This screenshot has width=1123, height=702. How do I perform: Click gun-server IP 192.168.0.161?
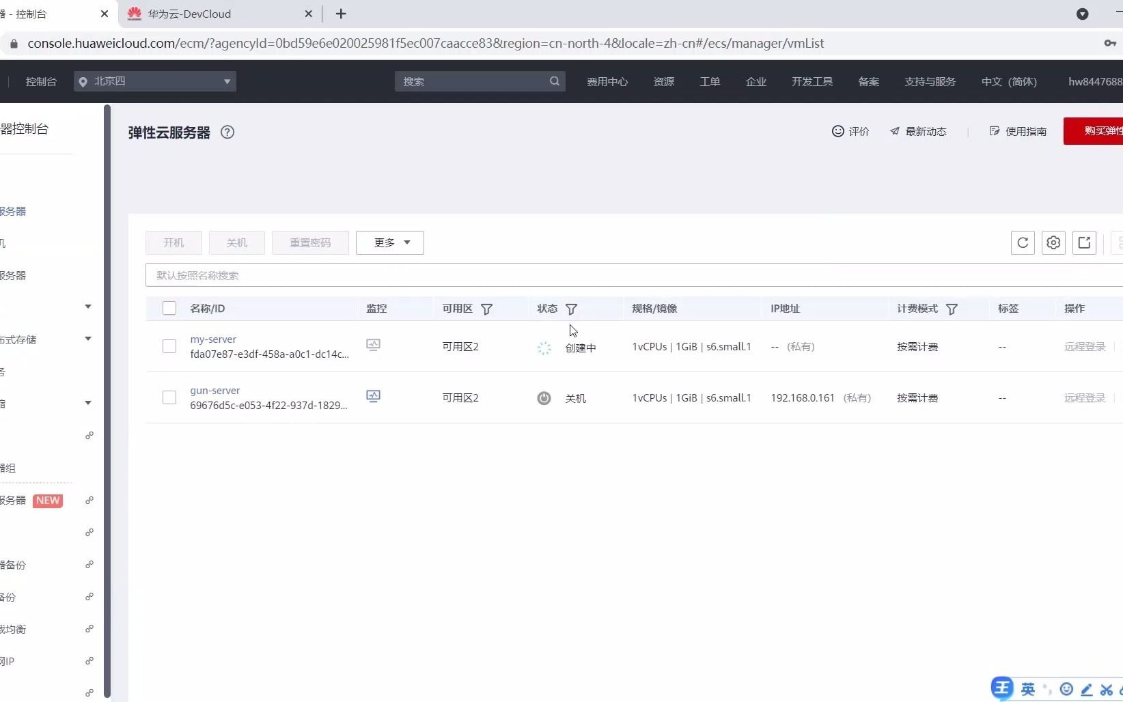(x=803, y=397)
